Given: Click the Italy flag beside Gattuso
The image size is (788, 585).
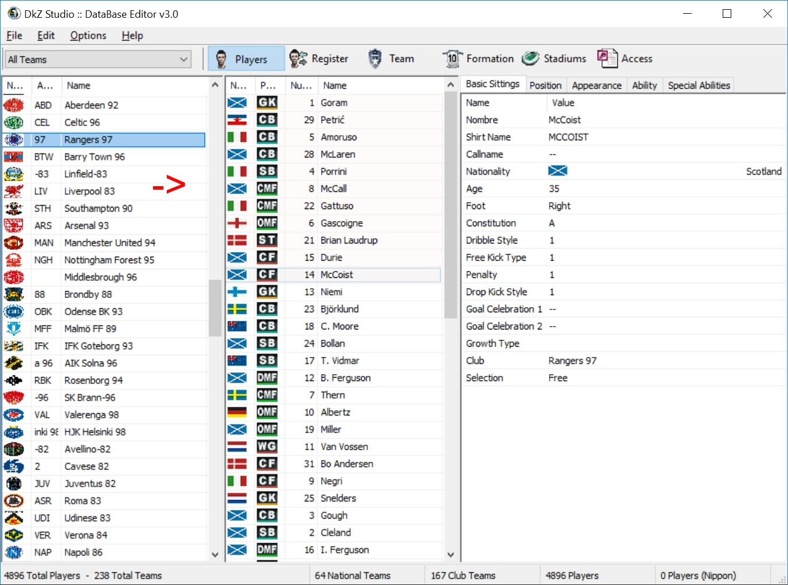Looking at the screenshot, I should 237,206.
